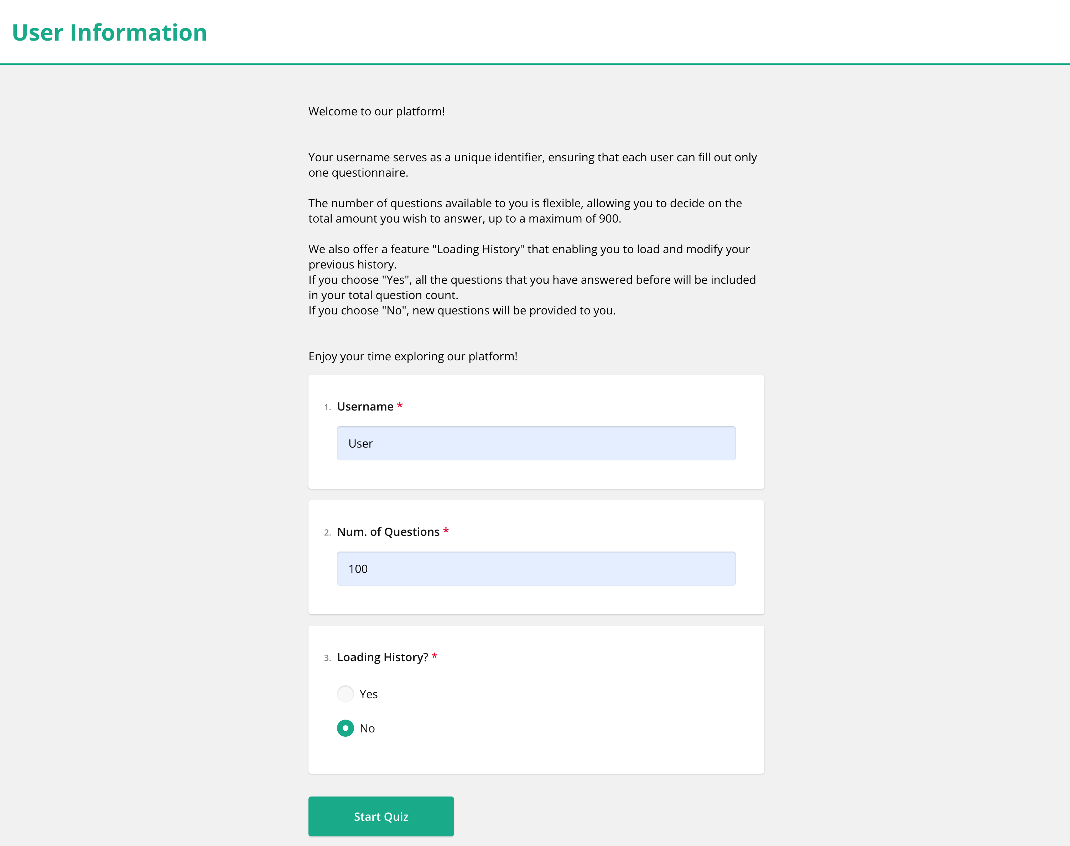Choose the No radio option
The height and width of the screenshot is (846, 1070).
[x=345, y=728]
